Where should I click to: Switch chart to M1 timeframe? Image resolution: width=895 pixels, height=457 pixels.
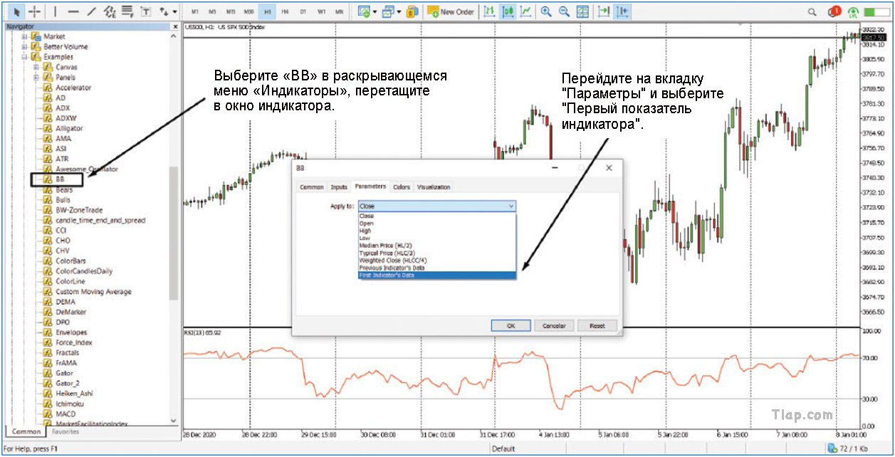(x=195, y=12)
